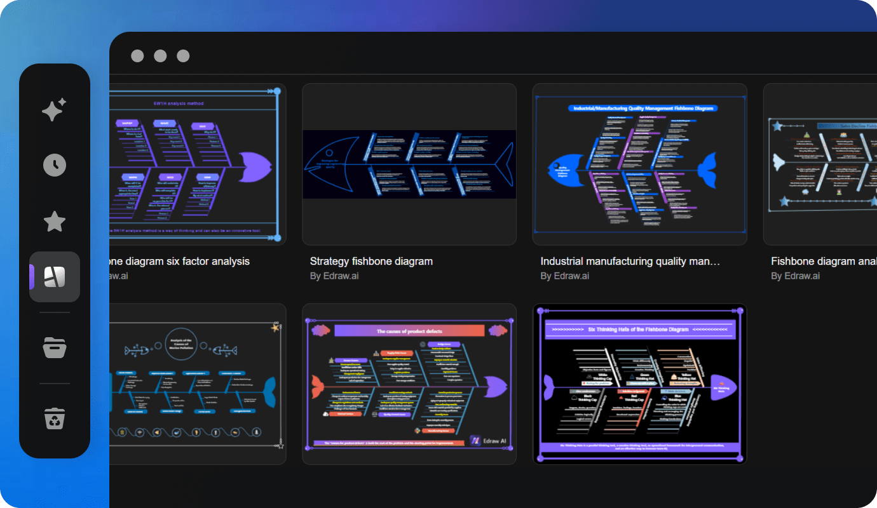Click the second gray window control dot
Screen dimensions: 877x508
coord(160,56)
